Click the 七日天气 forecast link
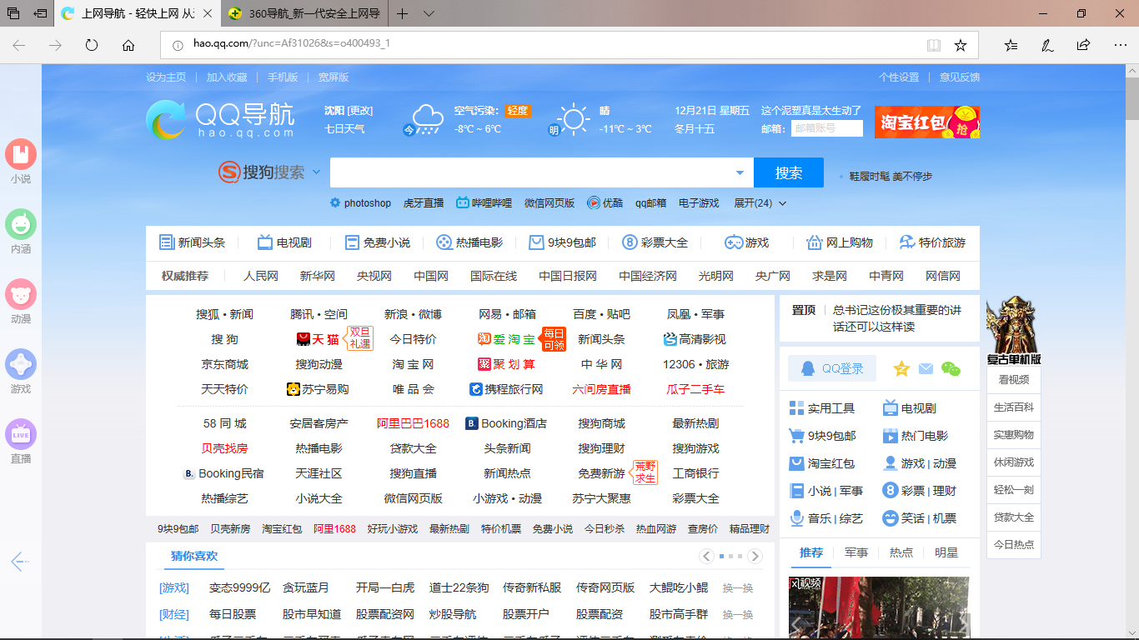 pos(344,129)
